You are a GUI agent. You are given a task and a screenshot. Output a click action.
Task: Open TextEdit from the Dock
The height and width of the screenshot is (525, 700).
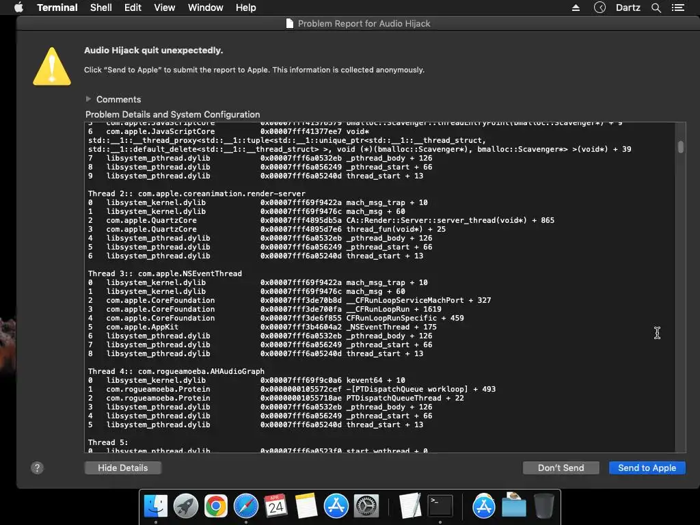coord(410,506)
